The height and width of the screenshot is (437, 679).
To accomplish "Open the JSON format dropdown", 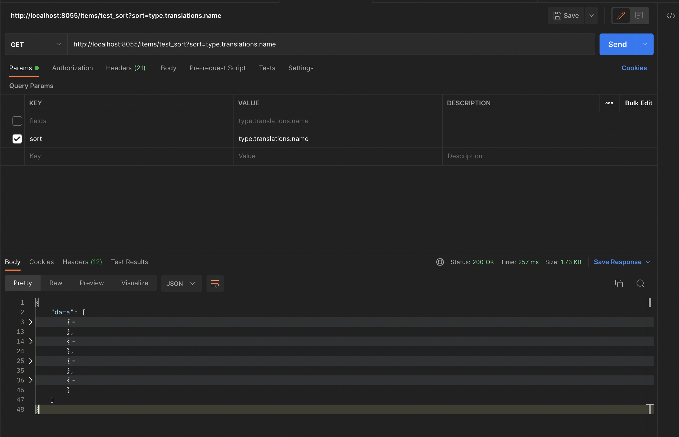I will coord(181,283).
